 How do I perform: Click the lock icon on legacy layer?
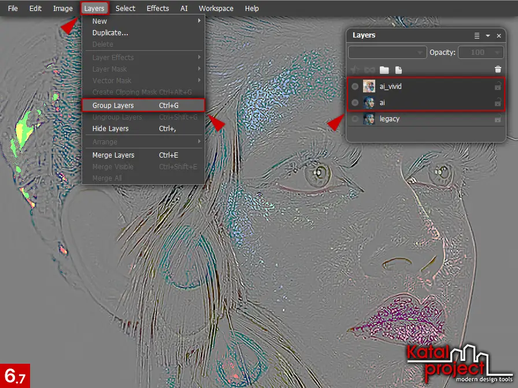click(497, 119)
